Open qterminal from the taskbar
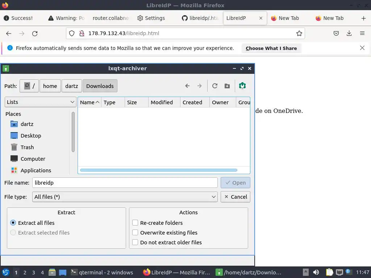 102,272
